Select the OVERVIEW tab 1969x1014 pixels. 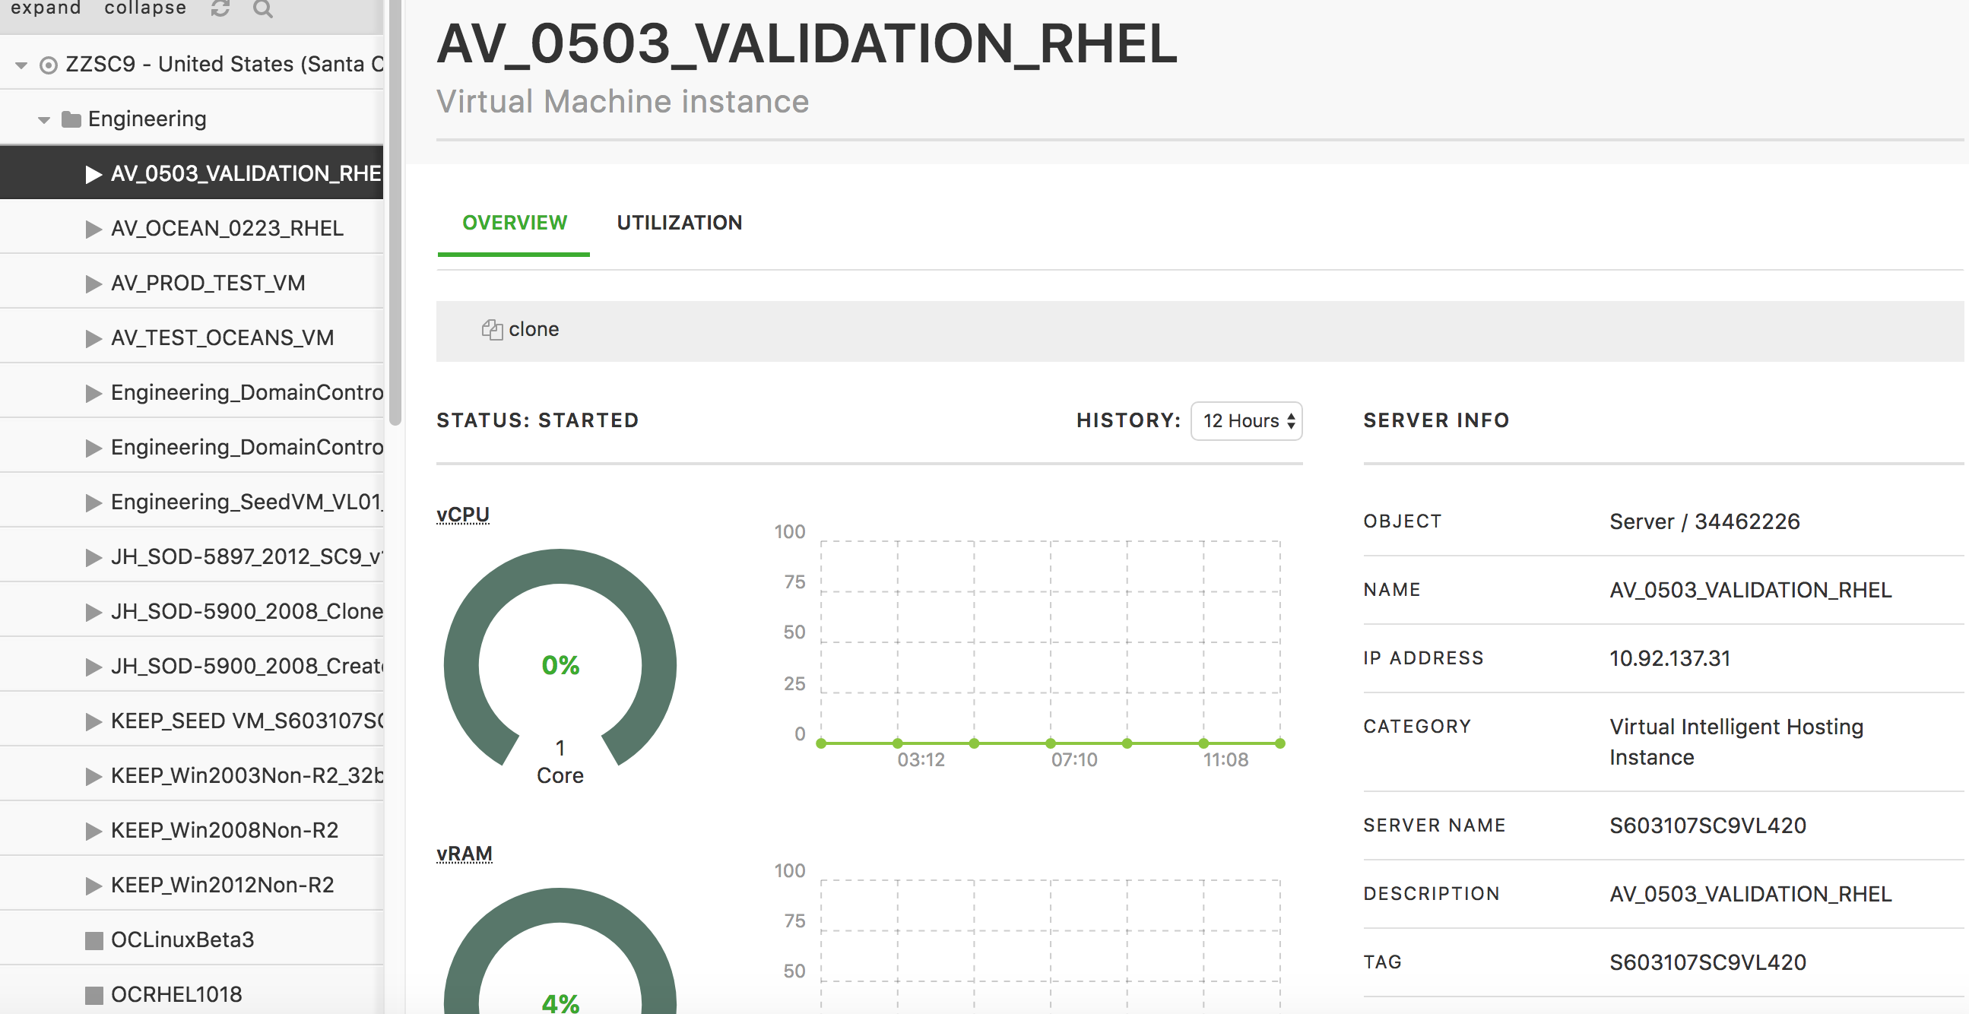515,223
